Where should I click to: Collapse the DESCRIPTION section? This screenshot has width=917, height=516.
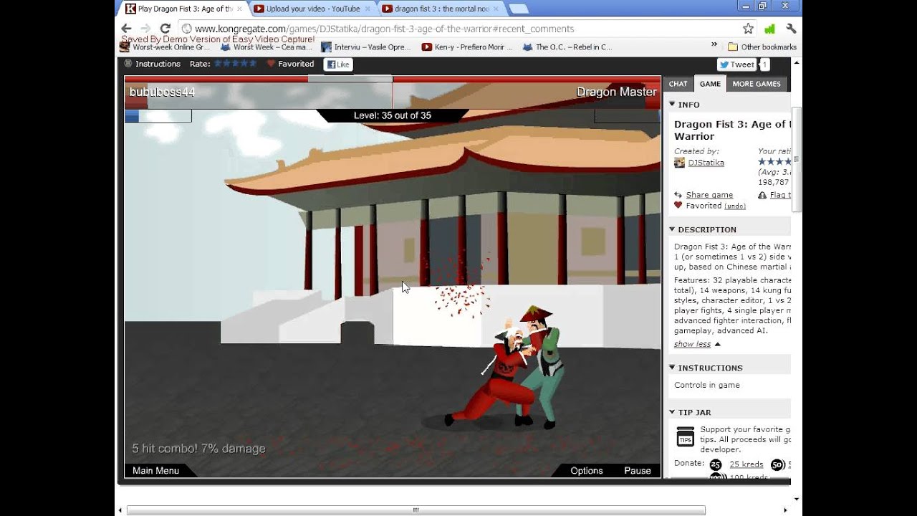[x=672, y=229]
